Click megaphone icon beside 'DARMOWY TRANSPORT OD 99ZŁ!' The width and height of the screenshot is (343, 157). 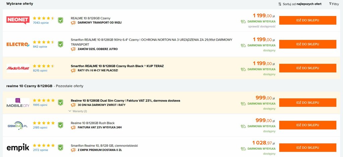[73, 23]
